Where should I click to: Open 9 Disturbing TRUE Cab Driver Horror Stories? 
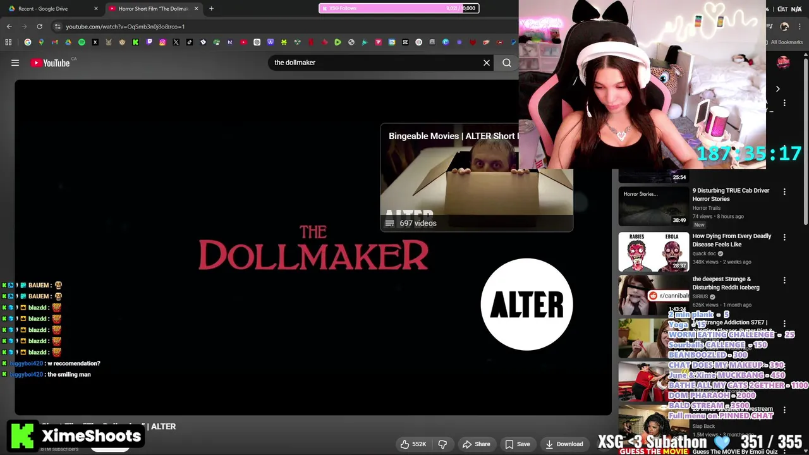(x=731, y=195)
